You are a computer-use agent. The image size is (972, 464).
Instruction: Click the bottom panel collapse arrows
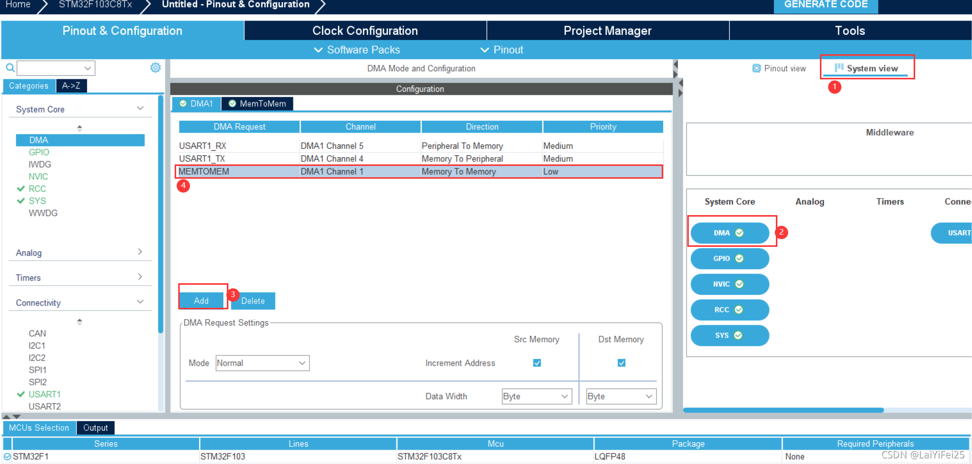pos(12,416)
